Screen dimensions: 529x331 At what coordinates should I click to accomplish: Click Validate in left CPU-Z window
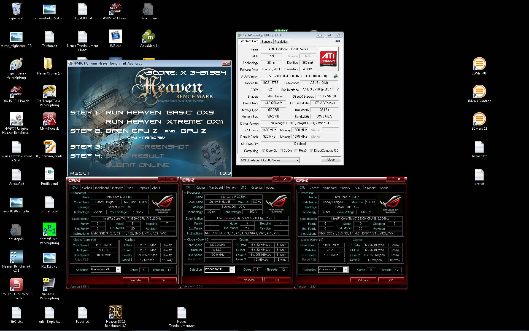tap(136, 280)
